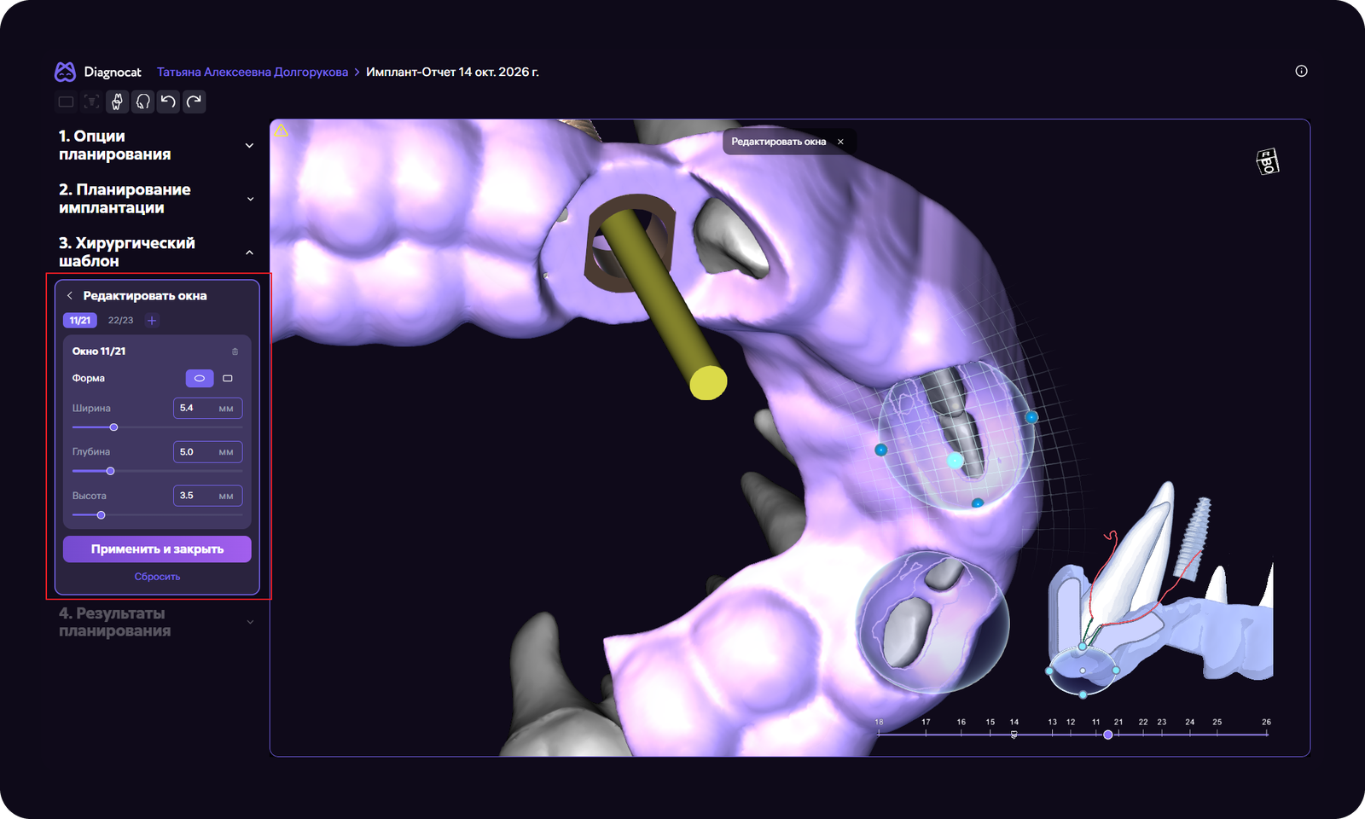Open patient Татьяна Алексеевна Долгорукова breadcrumb

coord(253,72)
